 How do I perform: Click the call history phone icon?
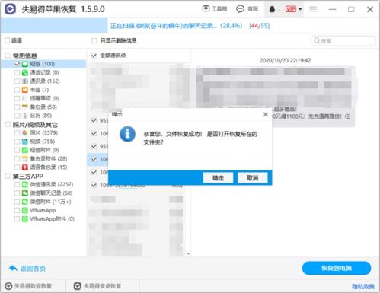click(25, 72)
